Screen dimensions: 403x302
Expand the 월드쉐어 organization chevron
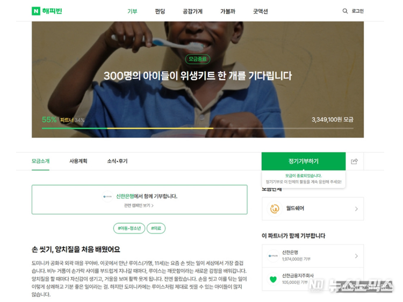pos(356,209)
